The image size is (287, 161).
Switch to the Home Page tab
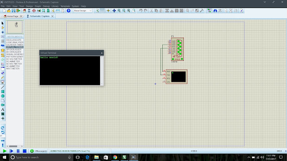coord(13,16)
